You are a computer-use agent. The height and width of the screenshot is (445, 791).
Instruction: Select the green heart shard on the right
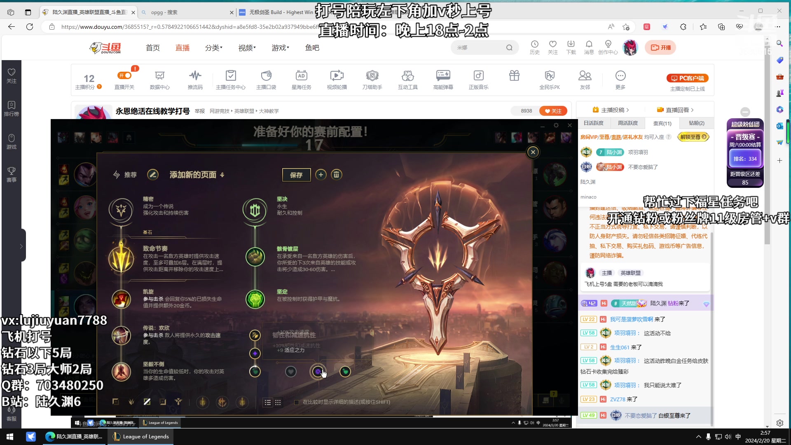pyautogui.click(x=345, y=372)
